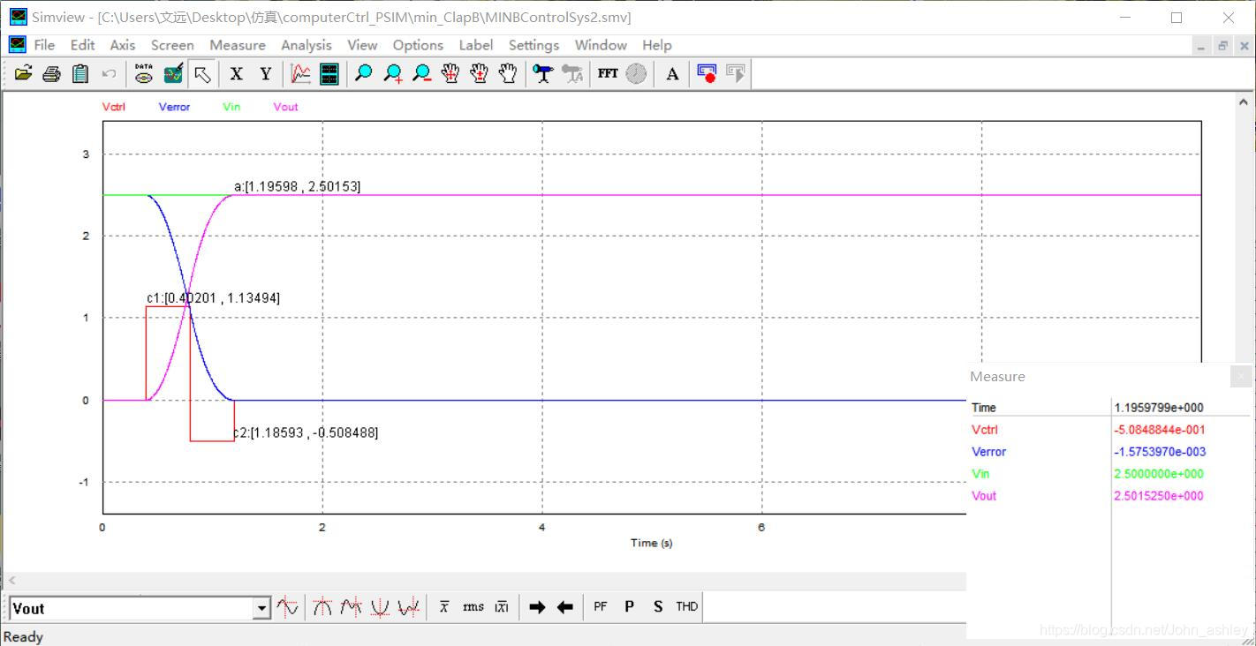Close the Measure panel

point(1241,377)
